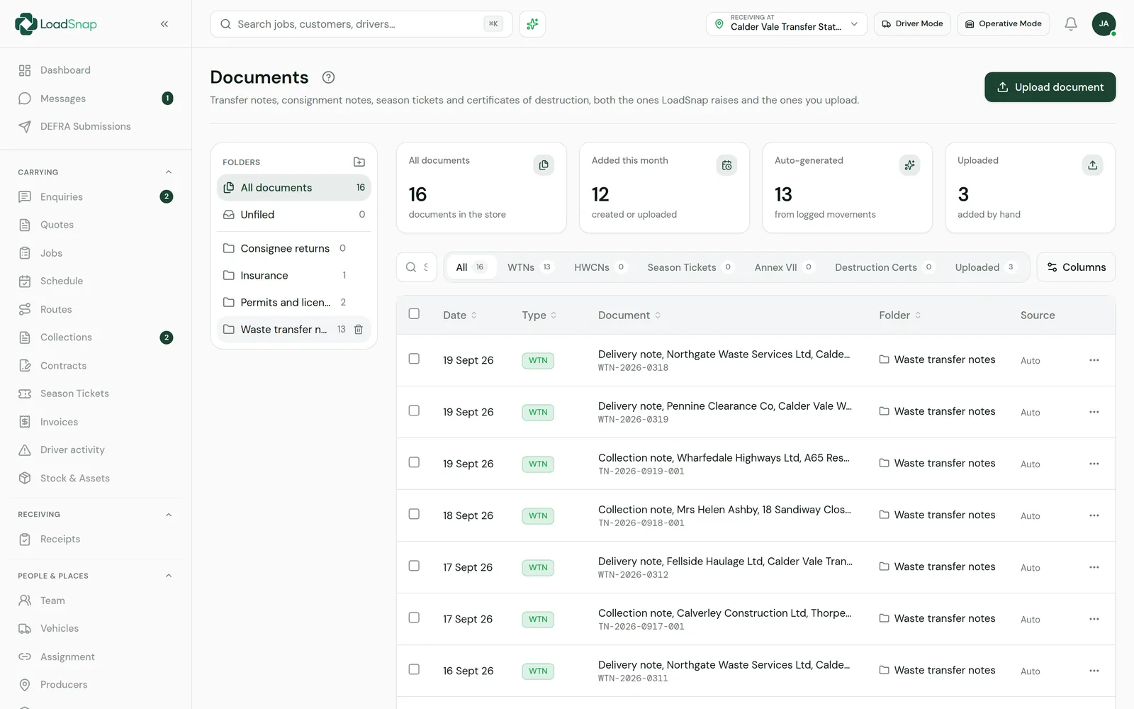Image resolution: width=1134 pixels, height=709 pixels.
Task: Open the document search field
Action: (417, 267)
